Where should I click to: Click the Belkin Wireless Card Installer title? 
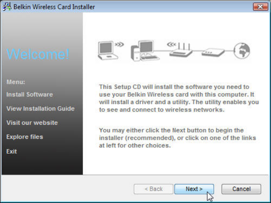click(x=54, y=7)
